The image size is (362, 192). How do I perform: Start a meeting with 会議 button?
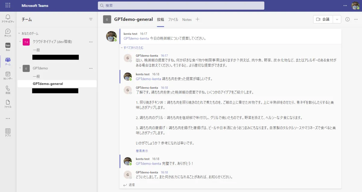[323, 19]
